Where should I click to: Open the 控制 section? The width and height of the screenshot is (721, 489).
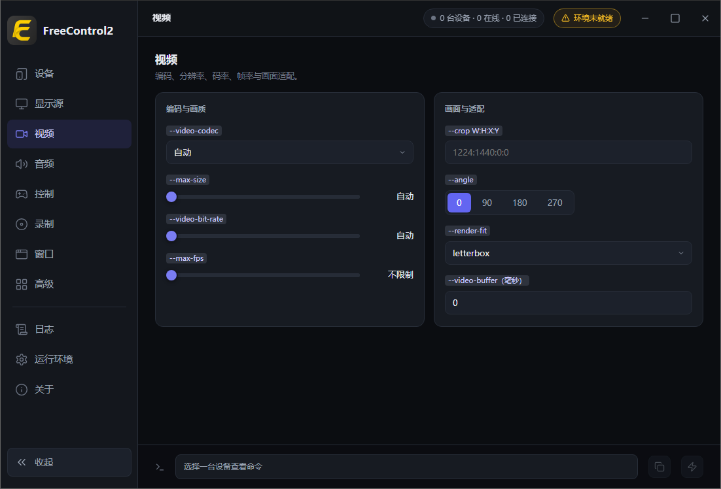69,194
